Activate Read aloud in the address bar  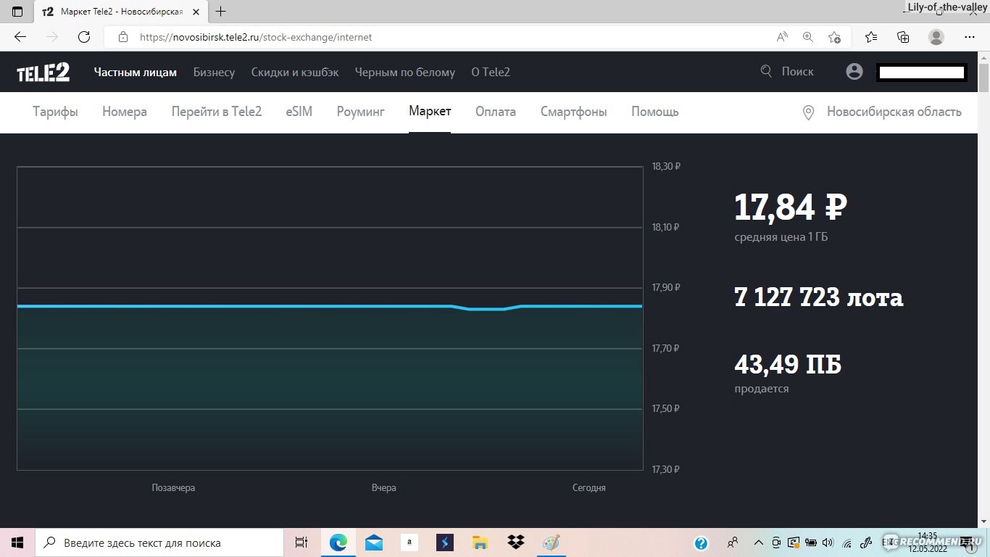pos(782,37)
